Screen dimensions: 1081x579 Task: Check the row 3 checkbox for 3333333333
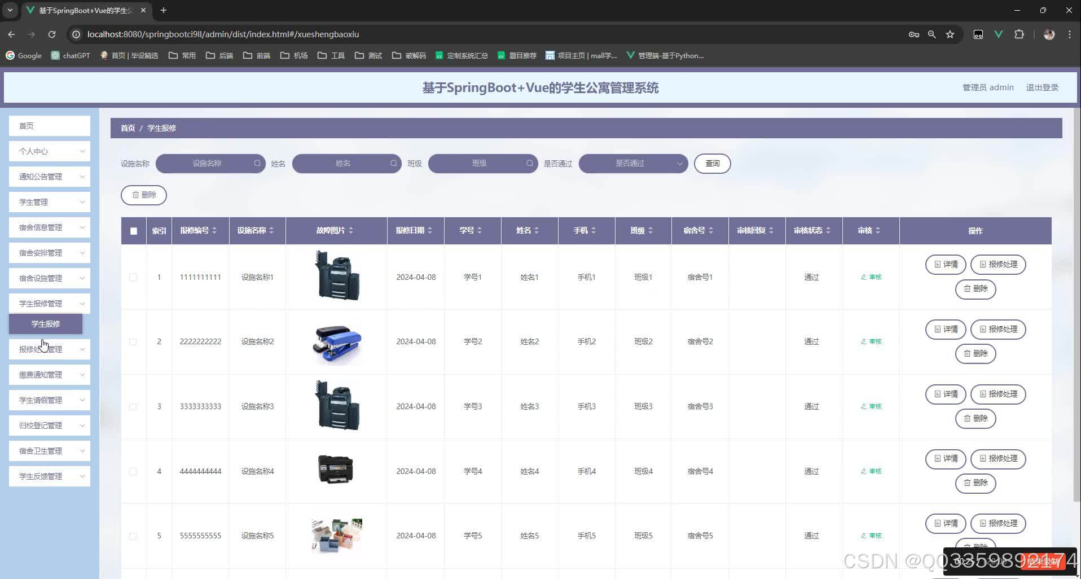pyautogui.click(x=133, y=406)
